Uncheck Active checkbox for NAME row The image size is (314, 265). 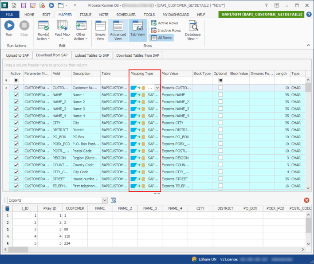[x=16, y=95]
